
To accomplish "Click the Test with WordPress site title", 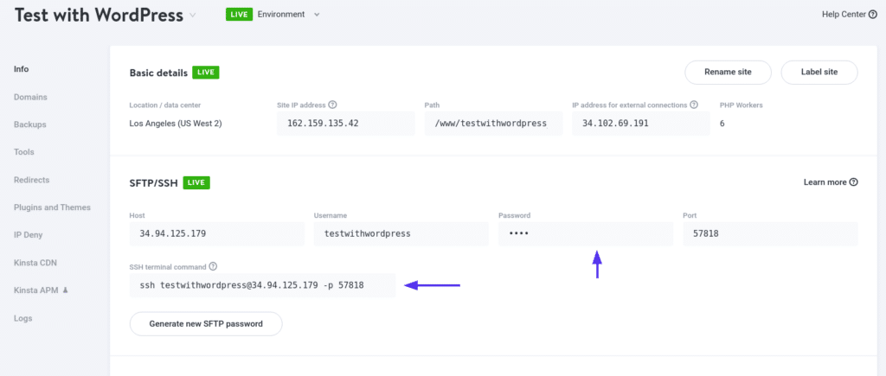I will click(x=99, y=16).
